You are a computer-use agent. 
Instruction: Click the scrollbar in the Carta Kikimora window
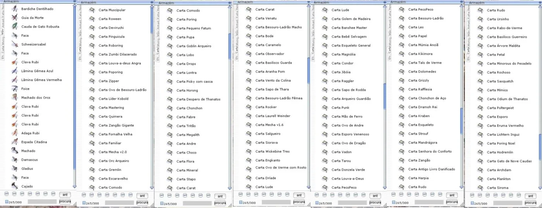(x=461, y=121)
